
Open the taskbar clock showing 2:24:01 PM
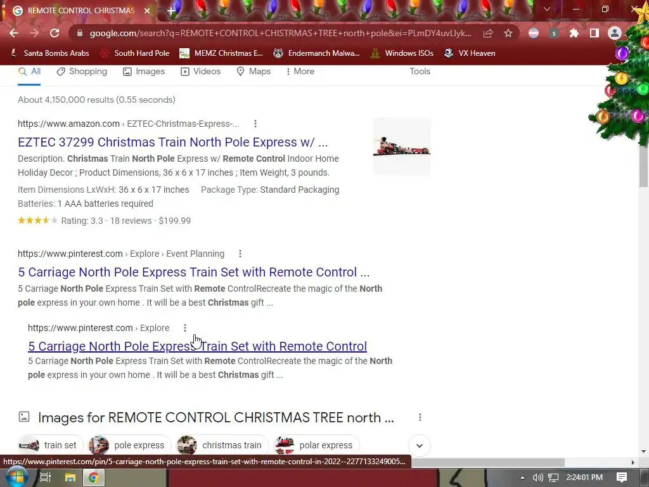[584, 477]
